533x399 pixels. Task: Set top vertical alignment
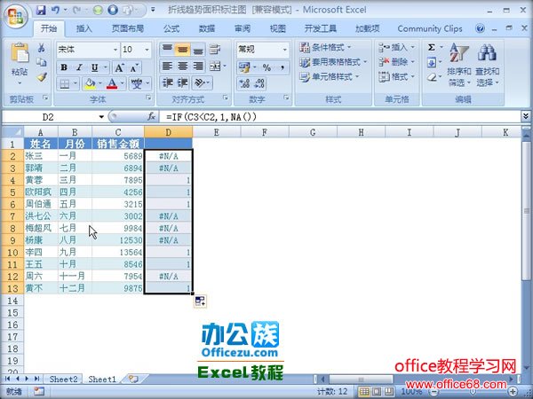pos(167,50)
